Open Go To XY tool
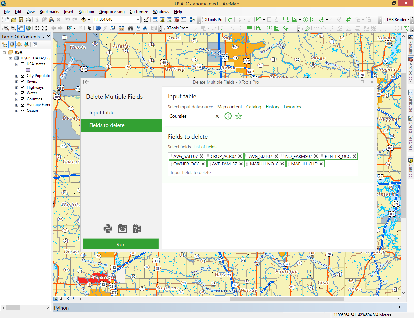414x318 pixels. pos(145,28)
